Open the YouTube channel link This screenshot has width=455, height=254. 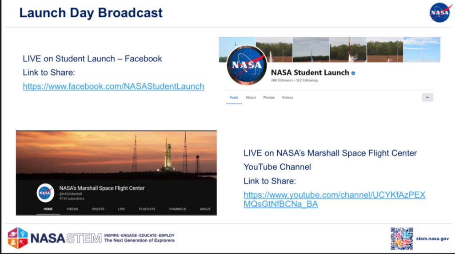tap(334, 199)
